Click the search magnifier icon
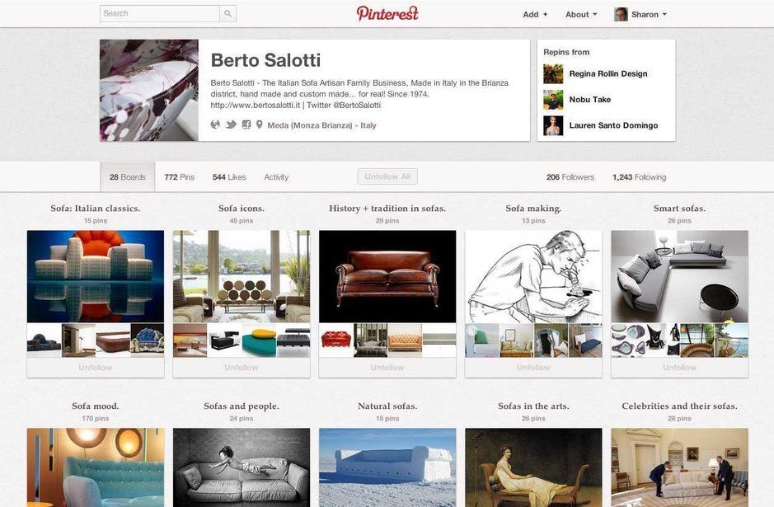 [228, 14]
